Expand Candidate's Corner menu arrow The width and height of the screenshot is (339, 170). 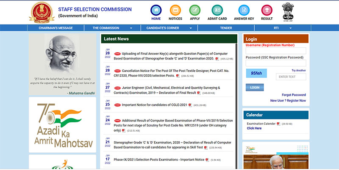[x=191, y=28]
